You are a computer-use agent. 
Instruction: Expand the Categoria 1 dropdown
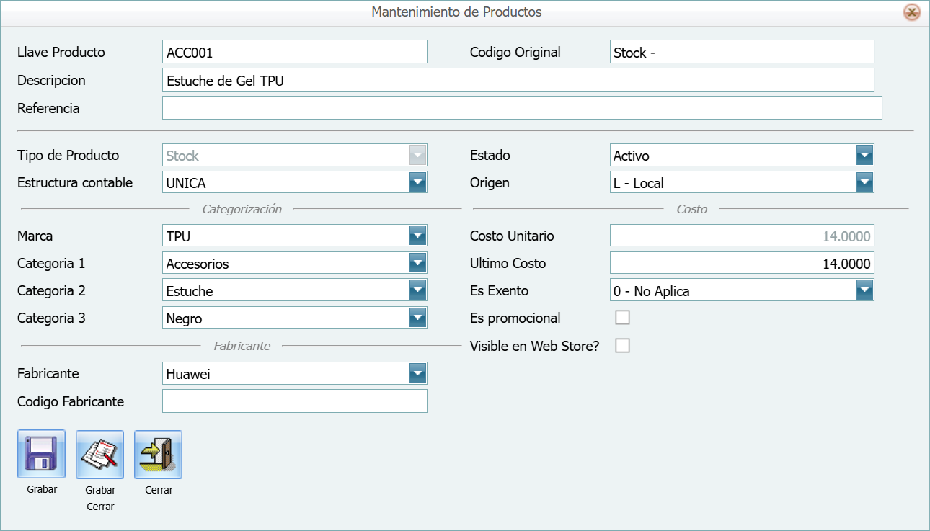417,264
